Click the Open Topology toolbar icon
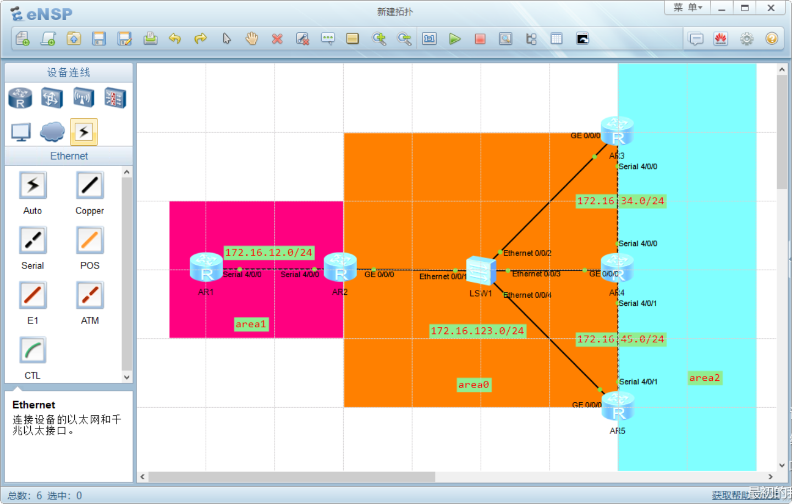 click(x=74, y=39)
